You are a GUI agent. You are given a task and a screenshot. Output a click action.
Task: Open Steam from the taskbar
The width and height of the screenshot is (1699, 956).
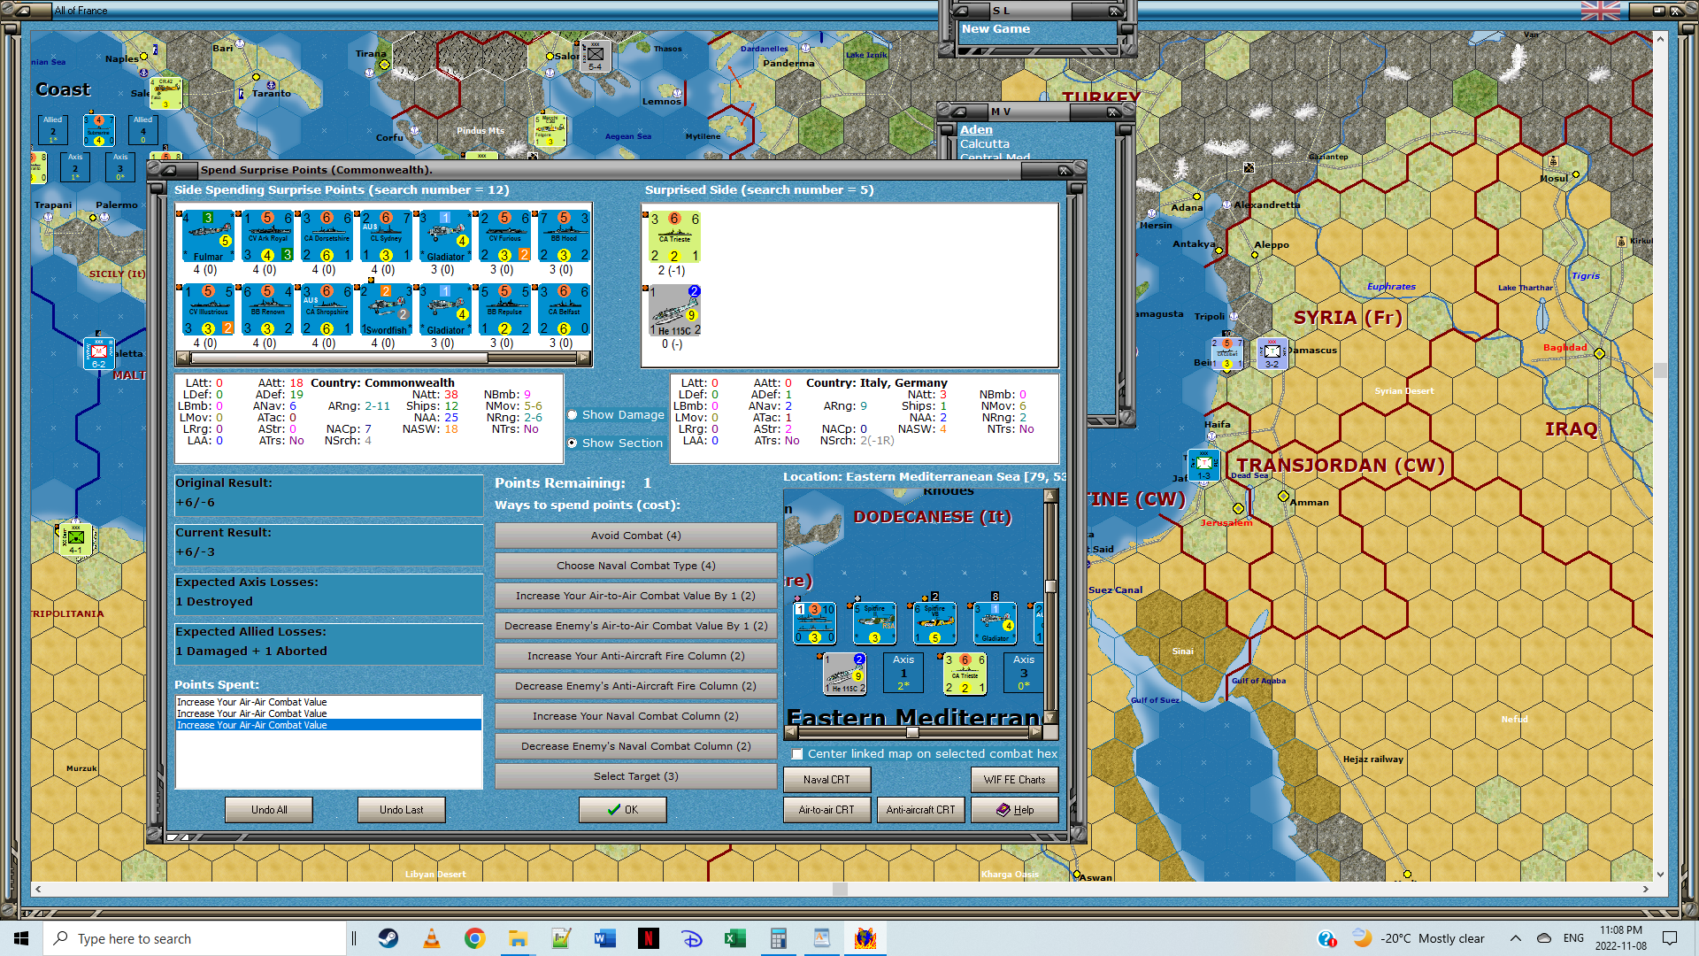point(388,938)
